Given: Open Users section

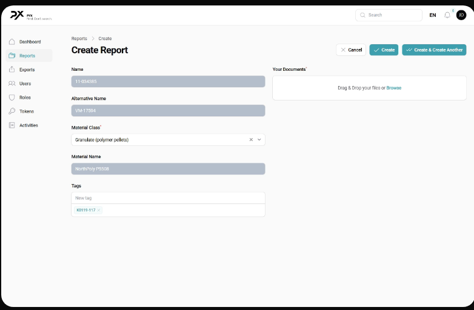Looking at the screenshot, I should (29, 84).
